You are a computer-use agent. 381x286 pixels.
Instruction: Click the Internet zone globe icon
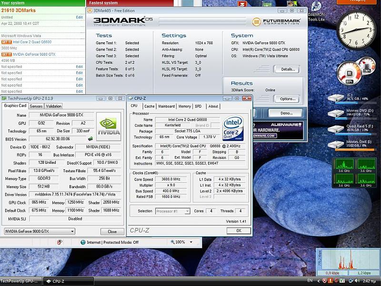83,242
